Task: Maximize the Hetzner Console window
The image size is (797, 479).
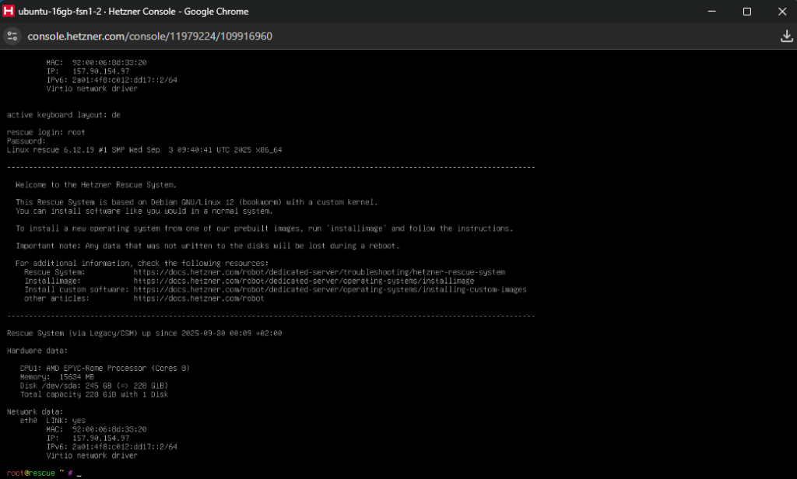Action: point(746,12)
